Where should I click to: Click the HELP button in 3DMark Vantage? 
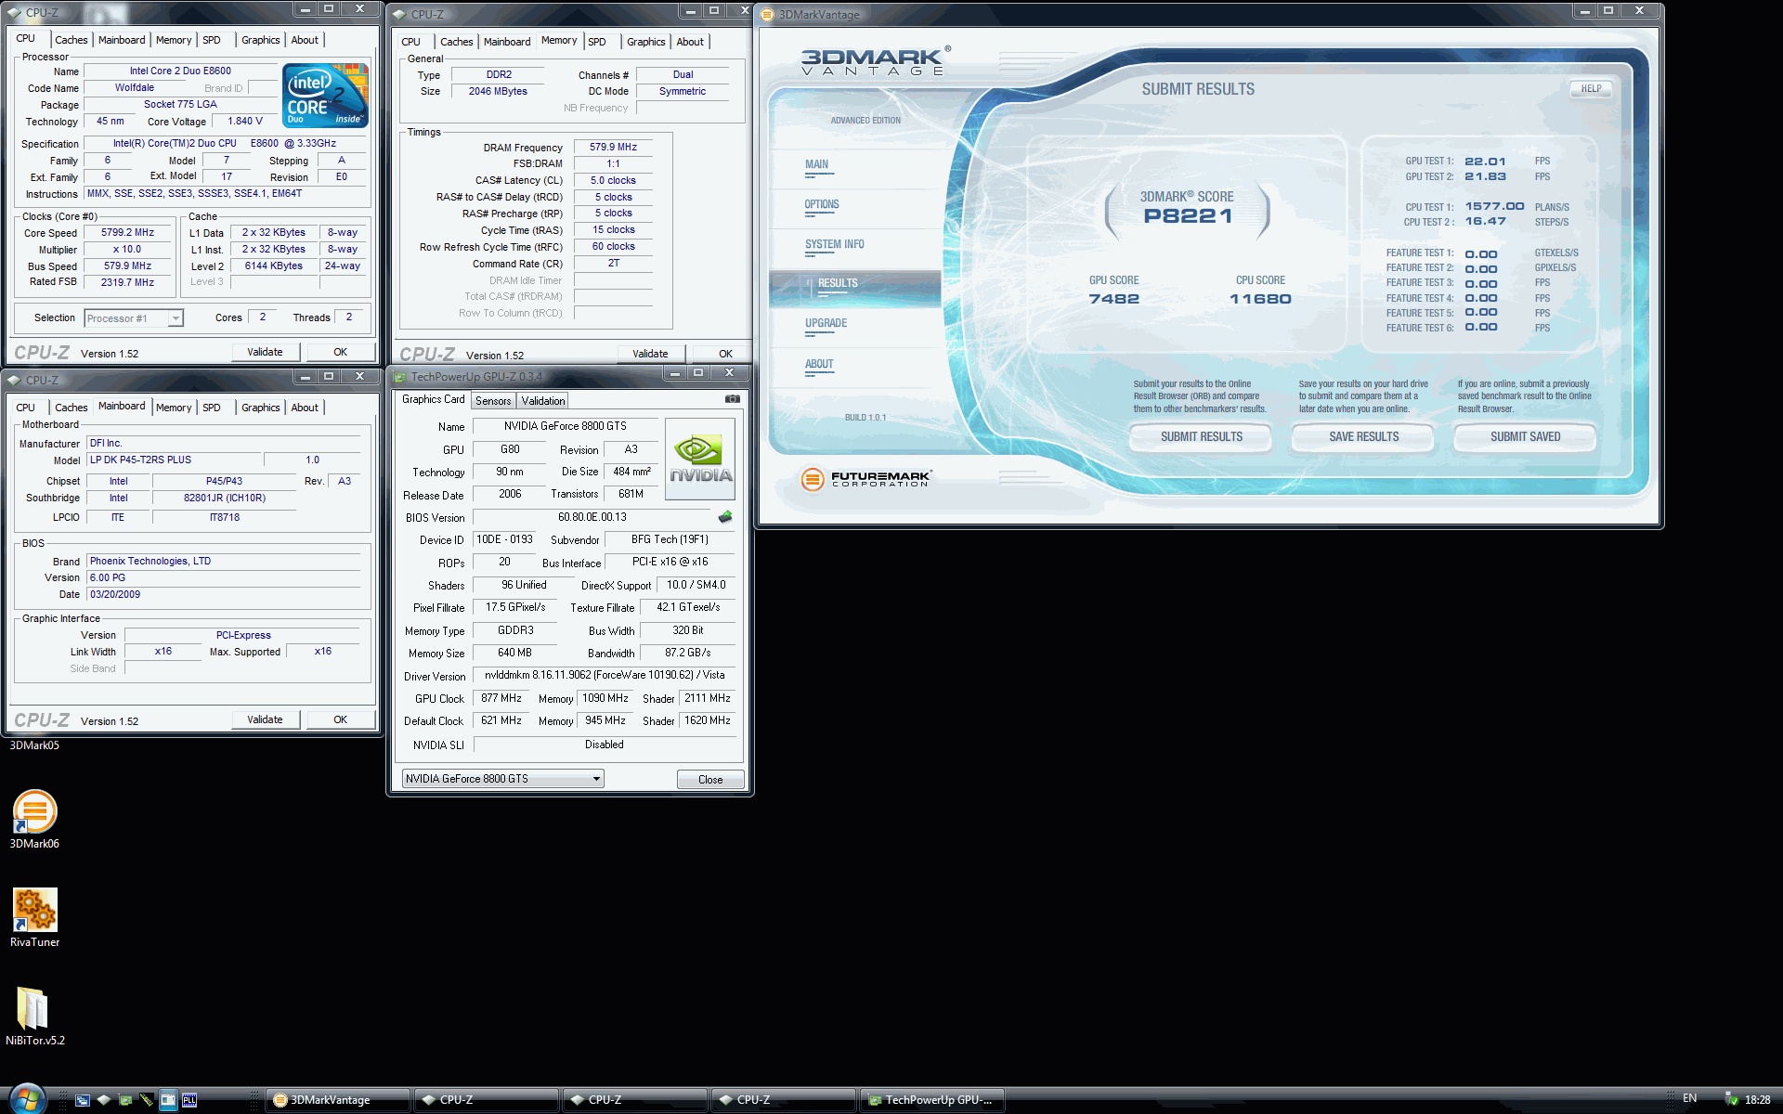[1592, 89]
